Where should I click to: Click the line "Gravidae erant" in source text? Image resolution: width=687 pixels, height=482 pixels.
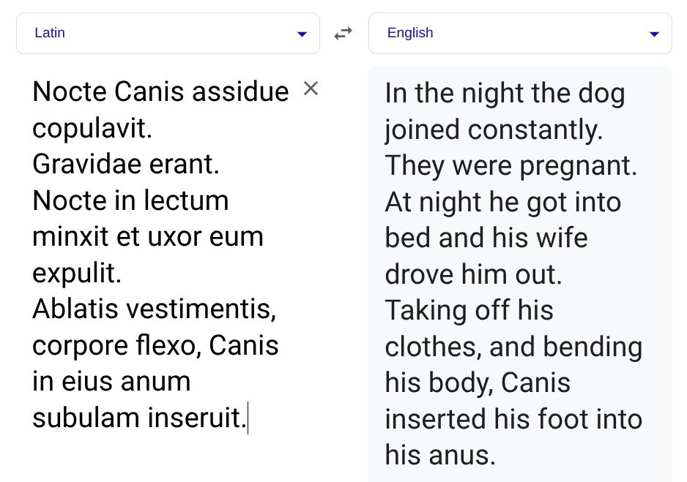tap(126, 164)
